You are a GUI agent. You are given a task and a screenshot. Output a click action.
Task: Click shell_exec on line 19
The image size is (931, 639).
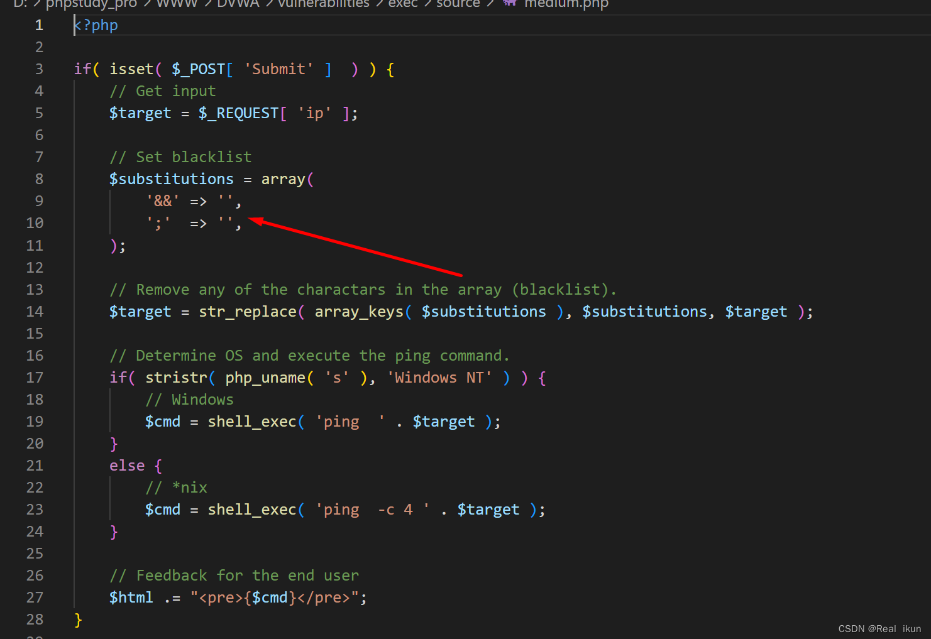252,422
